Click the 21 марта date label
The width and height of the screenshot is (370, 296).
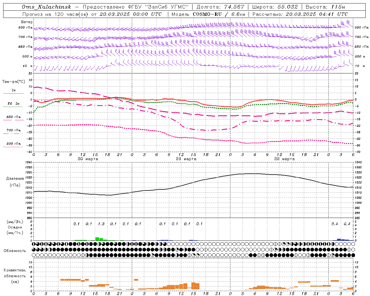click(186, 159)
